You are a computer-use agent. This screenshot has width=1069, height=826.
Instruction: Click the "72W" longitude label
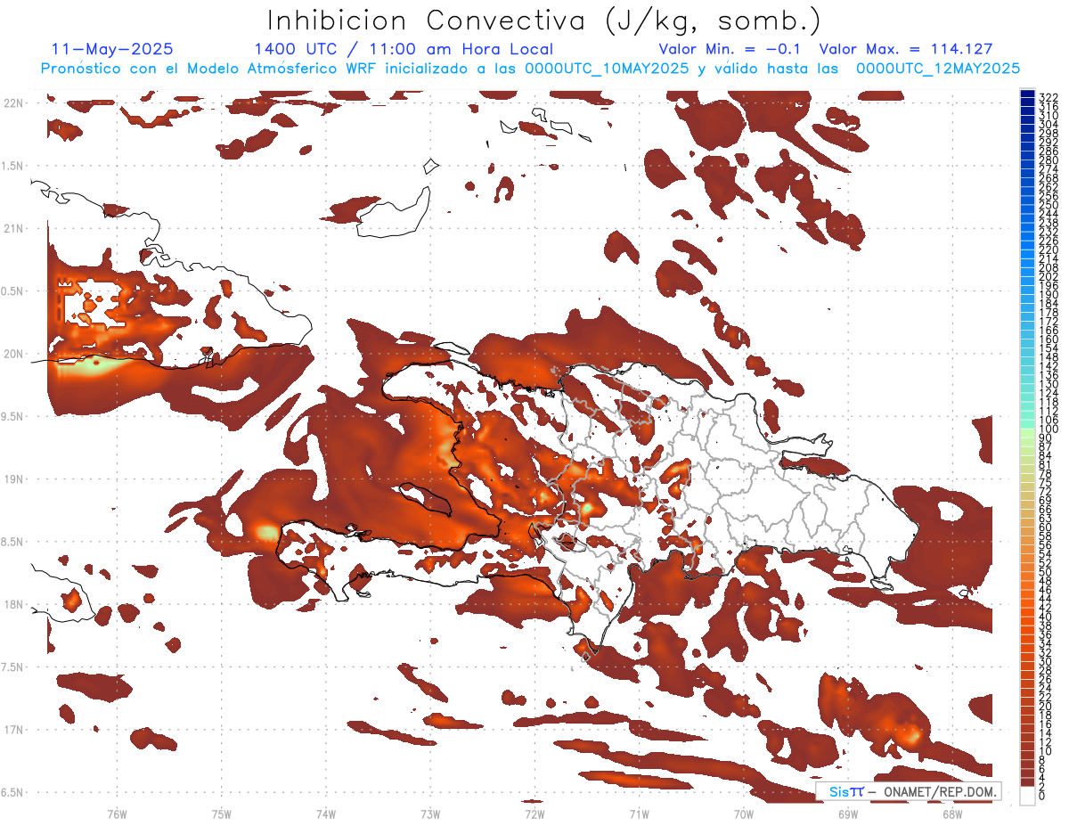[534, 814]
